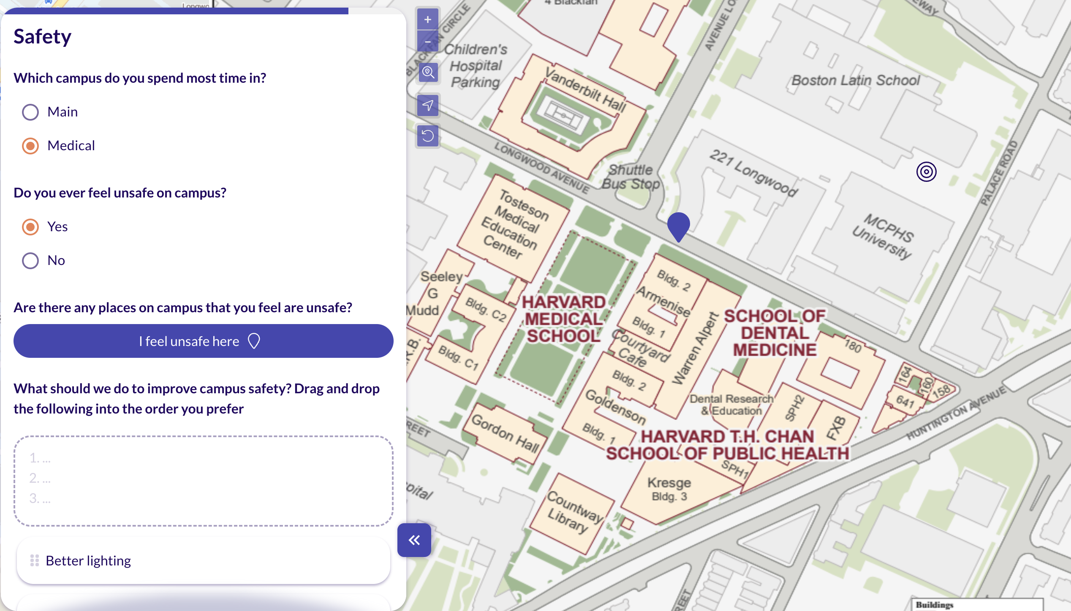This screenshot has width=1071, height=611.
Task: Click the concentric circle target marker
Action: point(927,172)
